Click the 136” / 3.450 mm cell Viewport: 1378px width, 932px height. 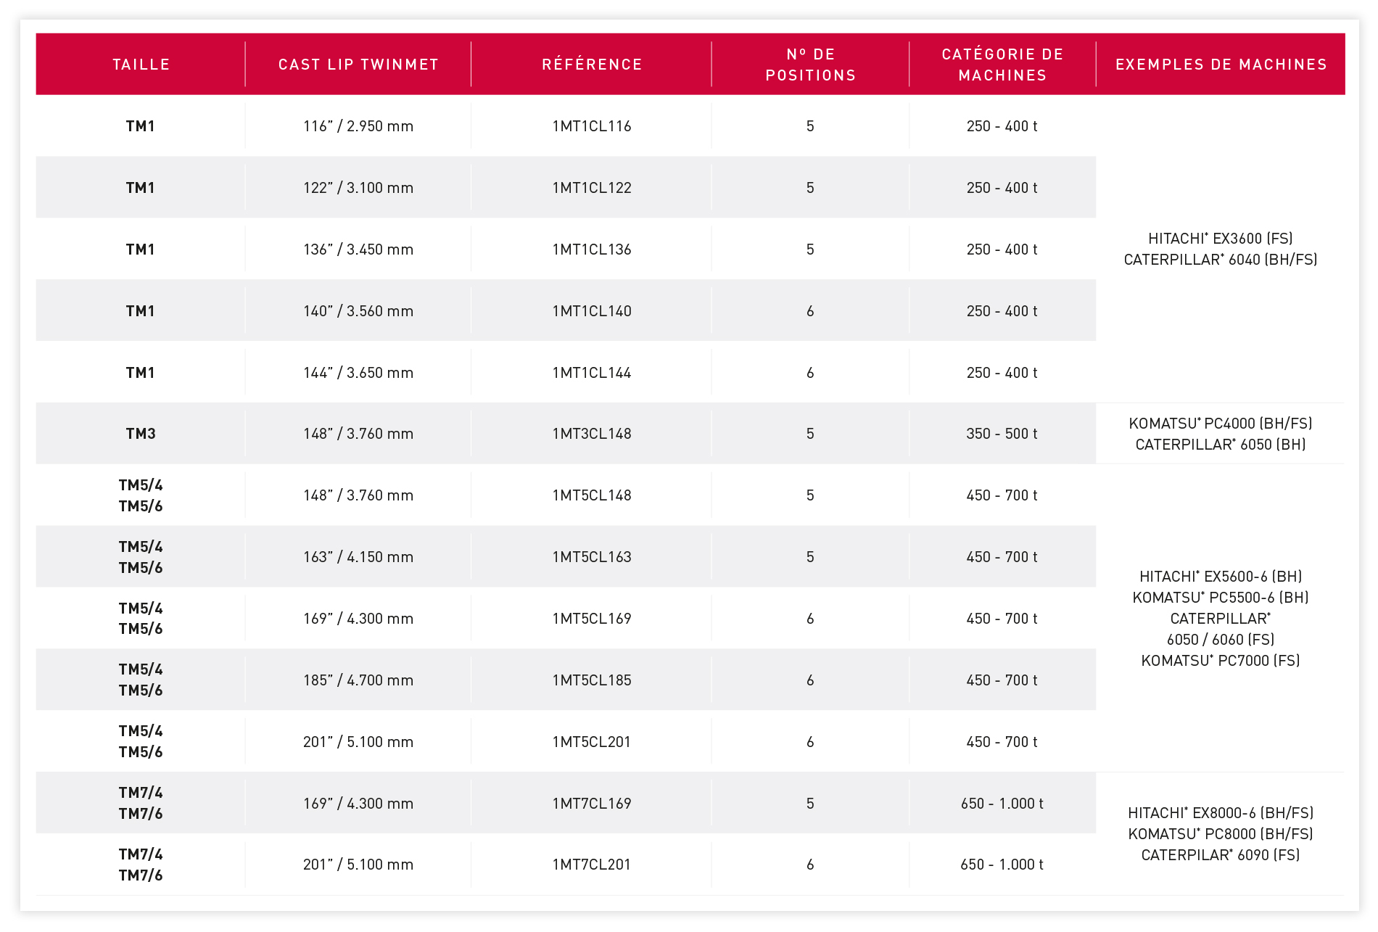[x=358, y=250]
